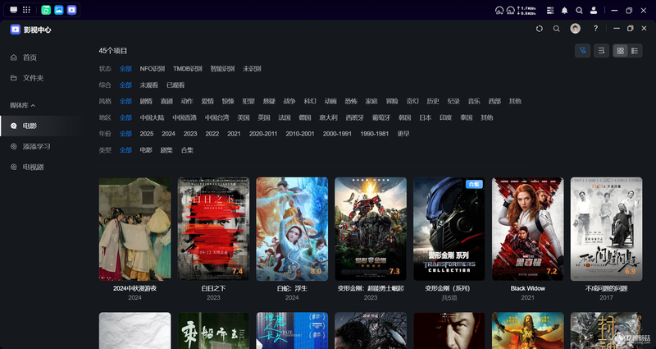The height and width of the screenshot is (349, 656).
Task: Filter region by 日本
Action: point(425,117)
